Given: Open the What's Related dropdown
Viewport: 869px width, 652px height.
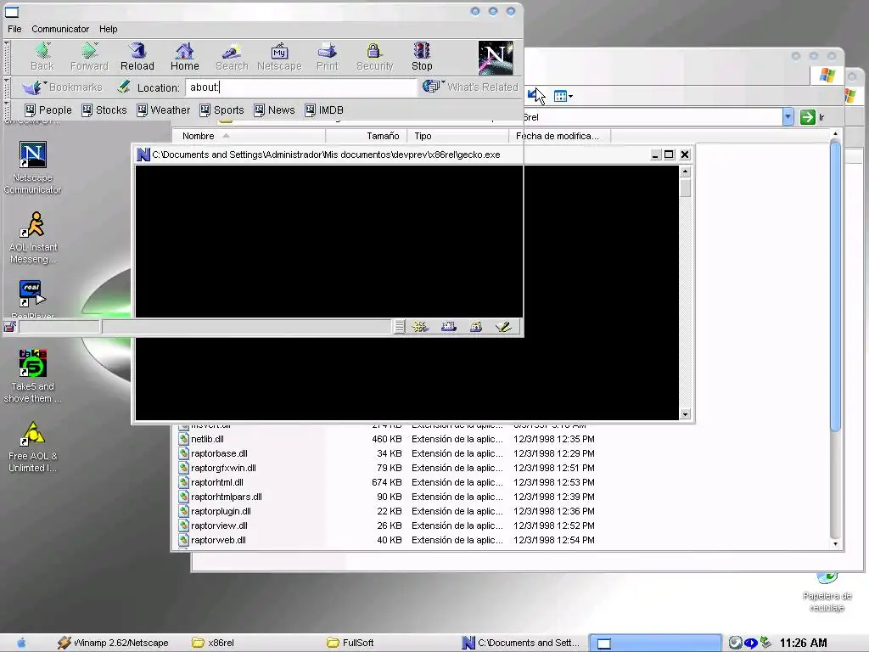Looking at the screenshot, I should [470, 87].
